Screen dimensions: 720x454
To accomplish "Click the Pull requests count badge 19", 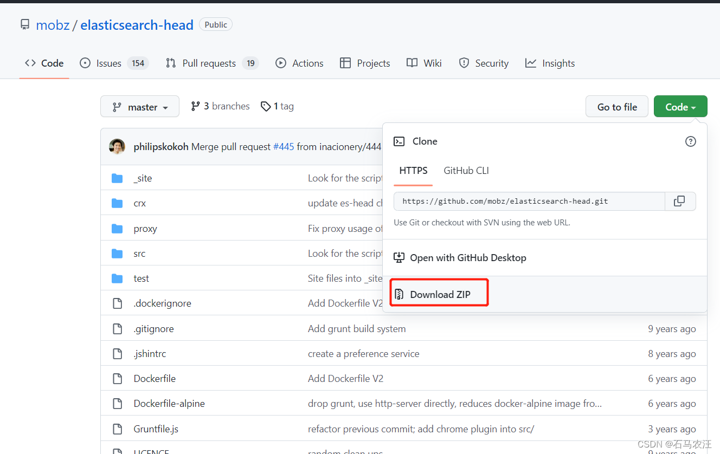I will click(x=250, y=63).
